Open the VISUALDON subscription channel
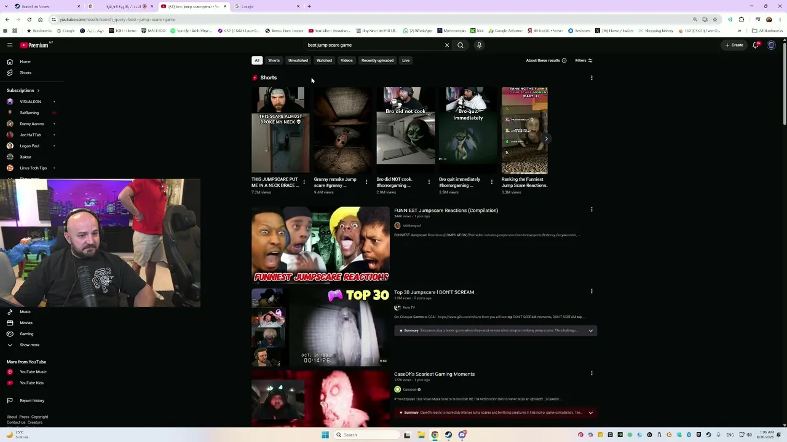 31,102
